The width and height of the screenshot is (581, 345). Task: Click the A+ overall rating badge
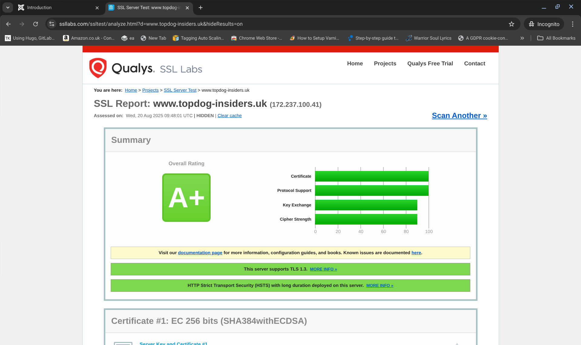pyautogui.click(x=186, y=198)
